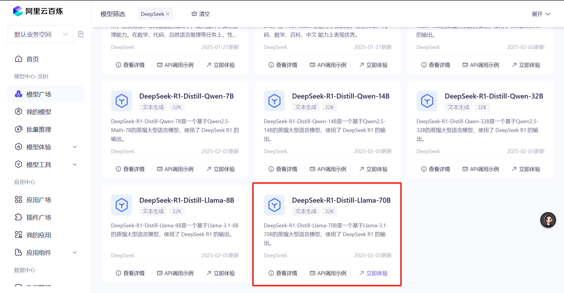Click the 应用广场 grid icon
The width and height of the screenshot is (564, 293).
pyautogui.click(x=19, y=199)
